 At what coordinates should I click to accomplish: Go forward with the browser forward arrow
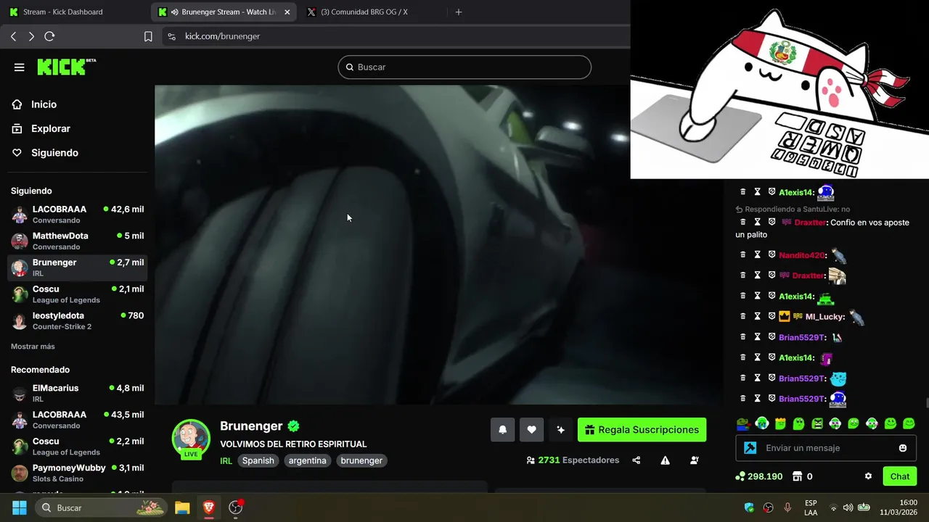click(x=31, y=36)
